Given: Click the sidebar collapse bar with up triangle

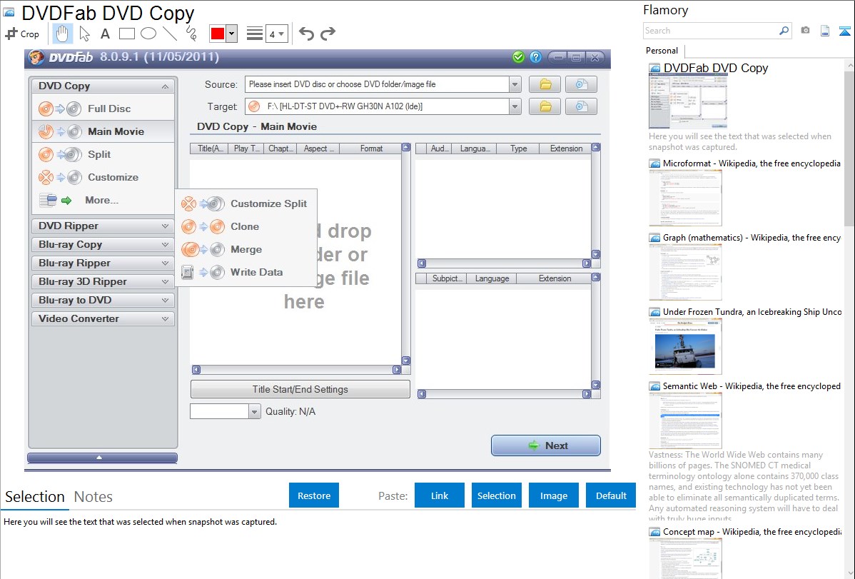Looking at the screenshot, I should 103,458.
